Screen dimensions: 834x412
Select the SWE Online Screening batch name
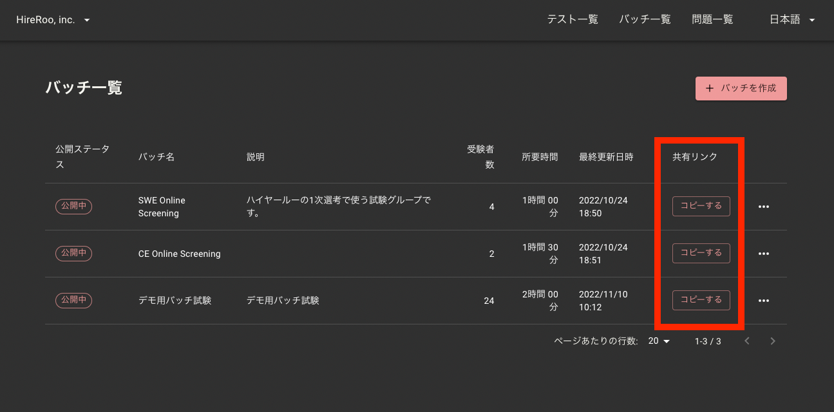[162, 207]
